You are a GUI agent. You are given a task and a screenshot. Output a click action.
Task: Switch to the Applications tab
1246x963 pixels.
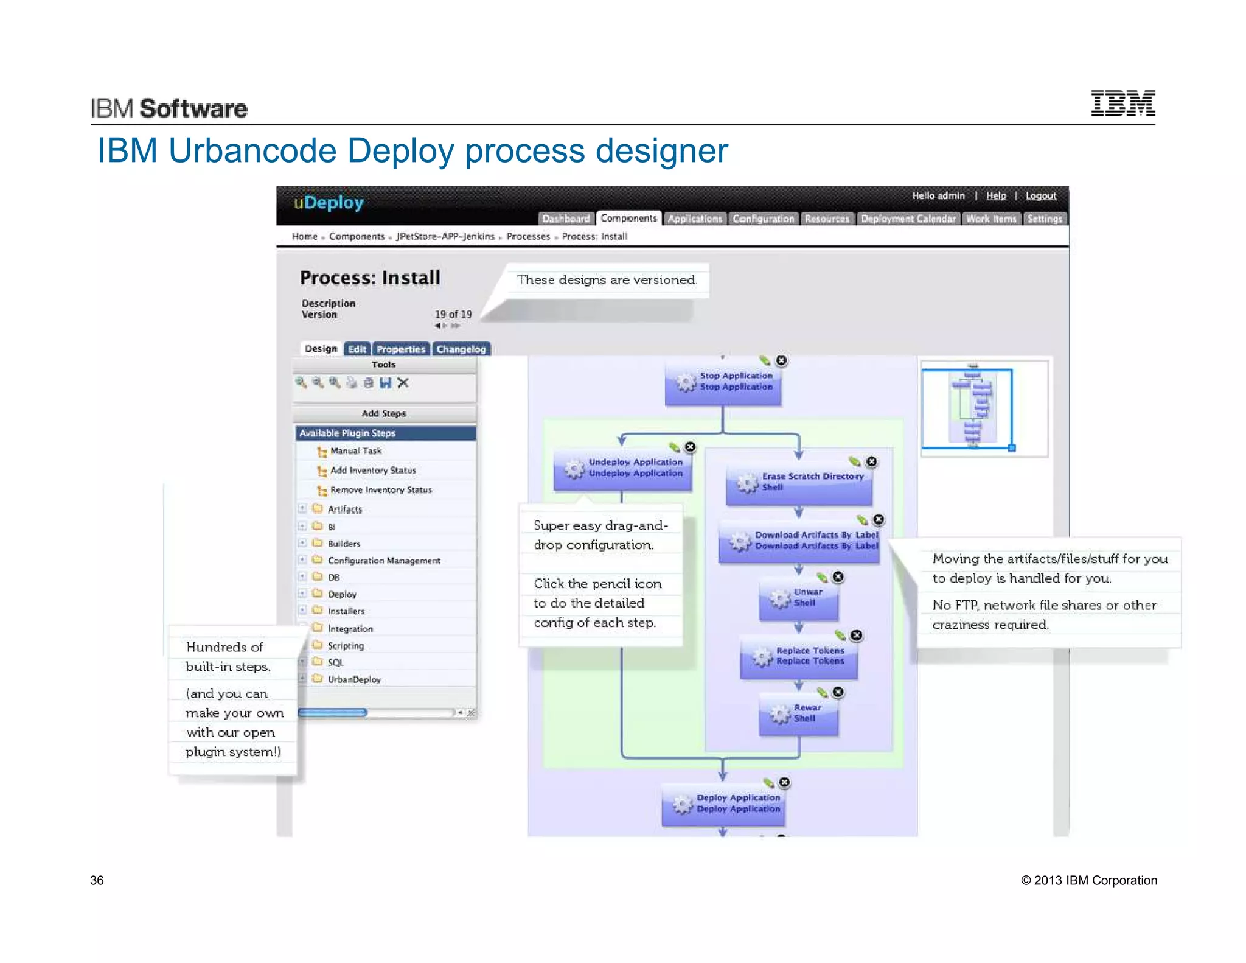(695, 219)
